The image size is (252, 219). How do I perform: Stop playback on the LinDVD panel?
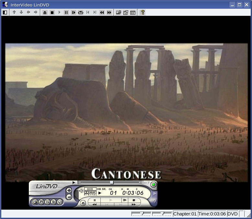[x=134, y=200]
